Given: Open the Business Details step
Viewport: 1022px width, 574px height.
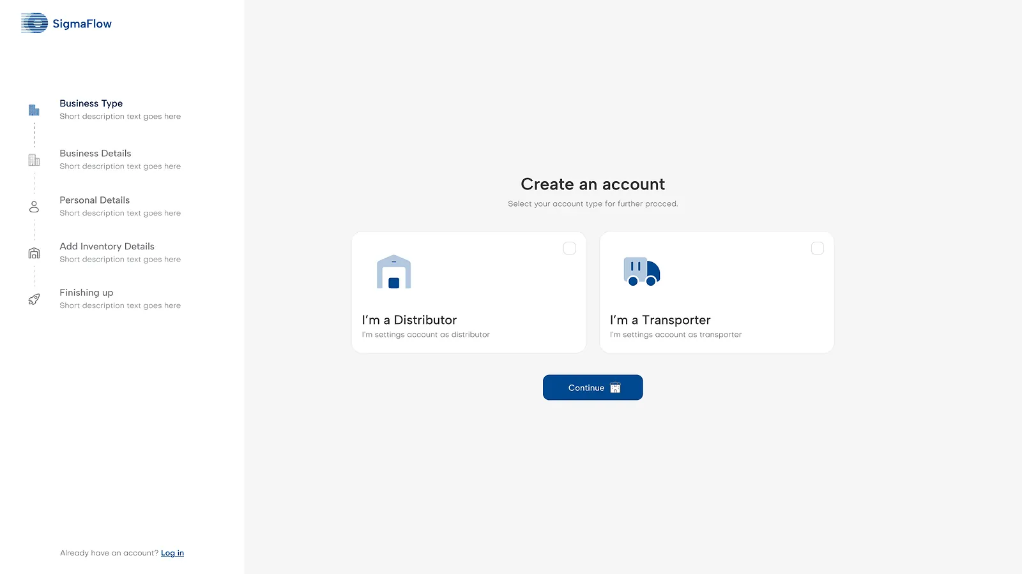Looking at the screenshot, I should click(95, 153).
